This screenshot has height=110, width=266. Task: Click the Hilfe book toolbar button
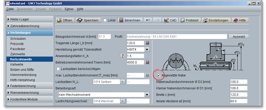point(240,20)
